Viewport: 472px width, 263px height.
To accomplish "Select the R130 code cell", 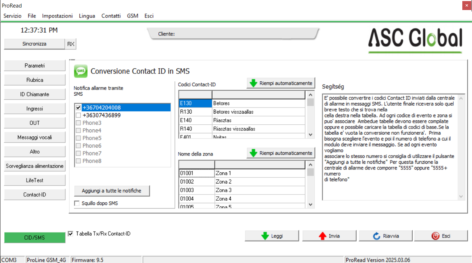I will (x=195, y=112).
